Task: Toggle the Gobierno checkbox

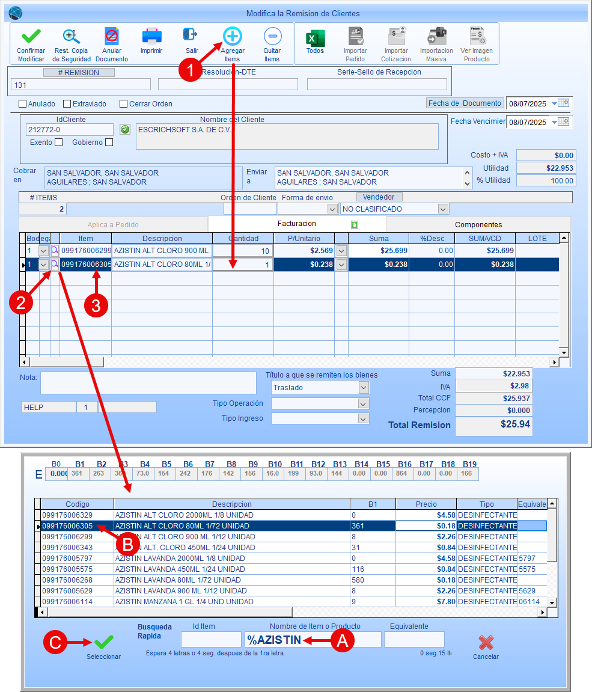Action: pyautogui.click(x=109, y=142)
